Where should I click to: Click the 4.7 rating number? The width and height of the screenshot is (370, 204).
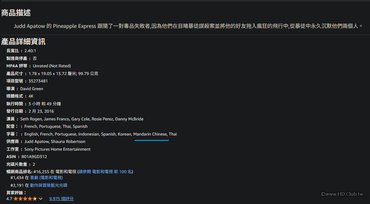tap(9, 199)
